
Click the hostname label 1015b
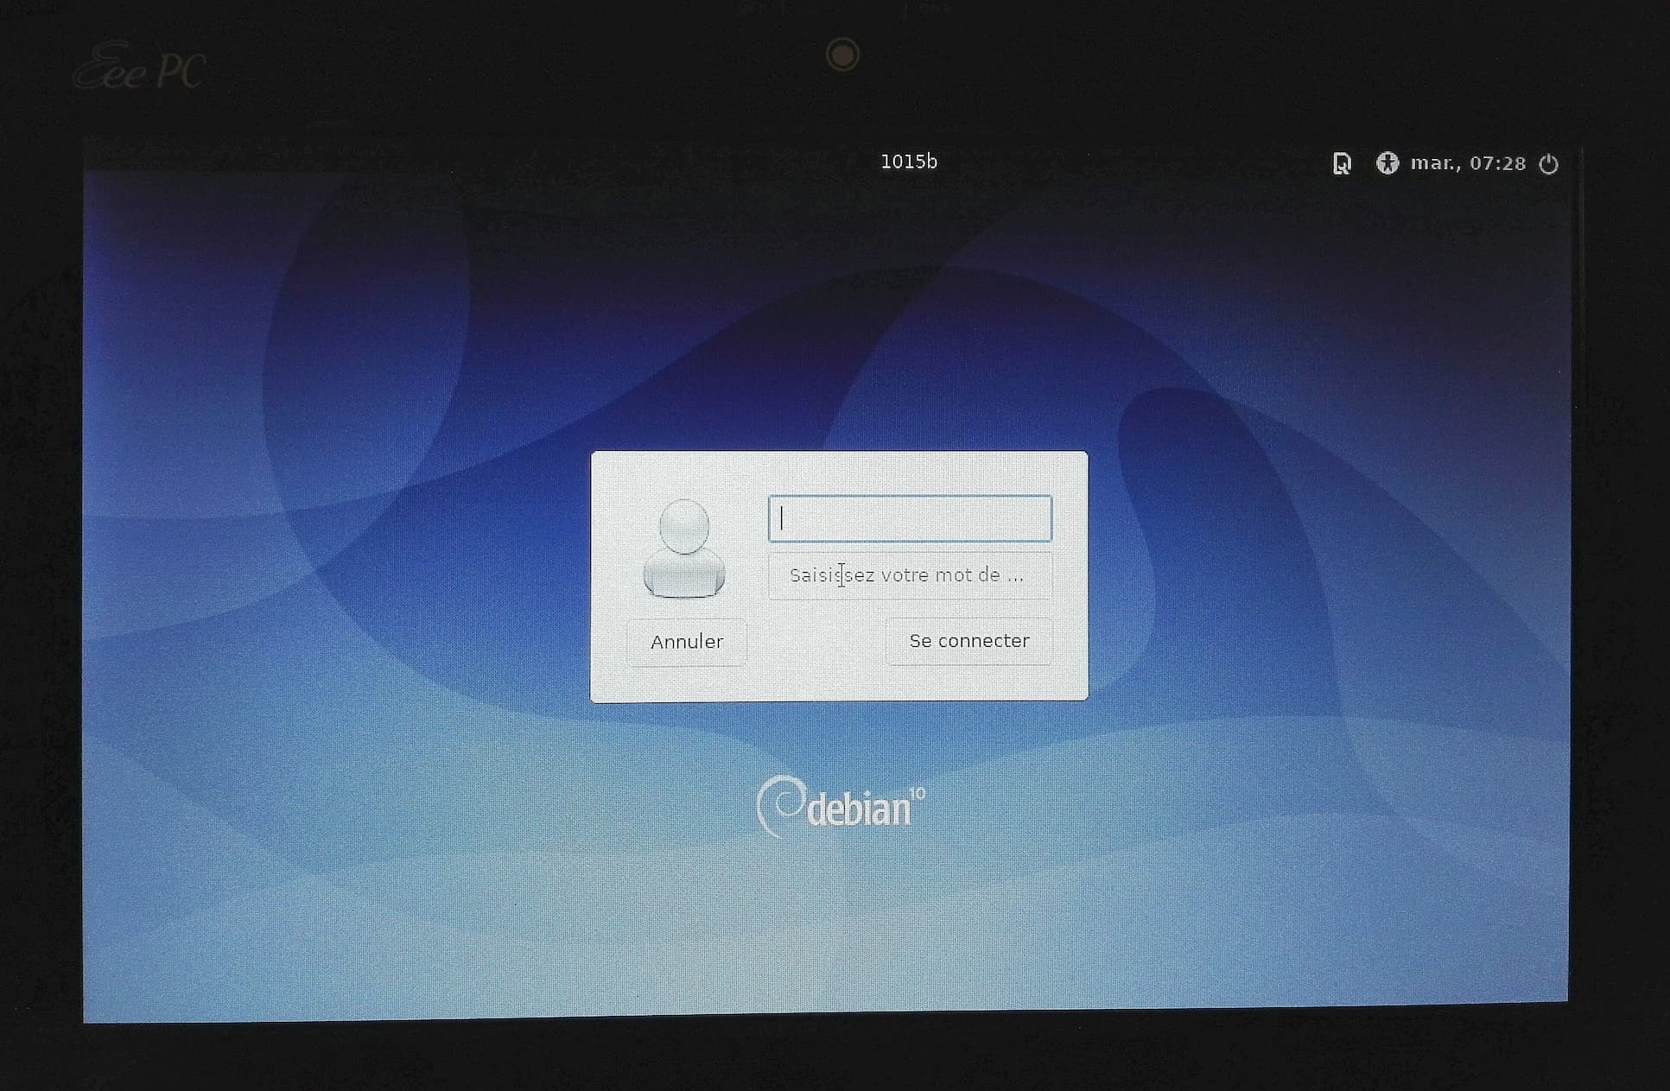coord(909,162)
